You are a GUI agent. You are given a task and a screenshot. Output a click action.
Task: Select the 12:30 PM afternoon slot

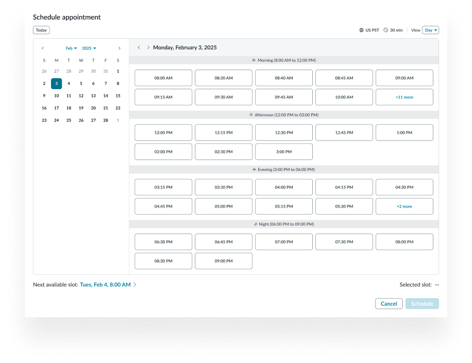pyautogui.click(x=284, y=132)
